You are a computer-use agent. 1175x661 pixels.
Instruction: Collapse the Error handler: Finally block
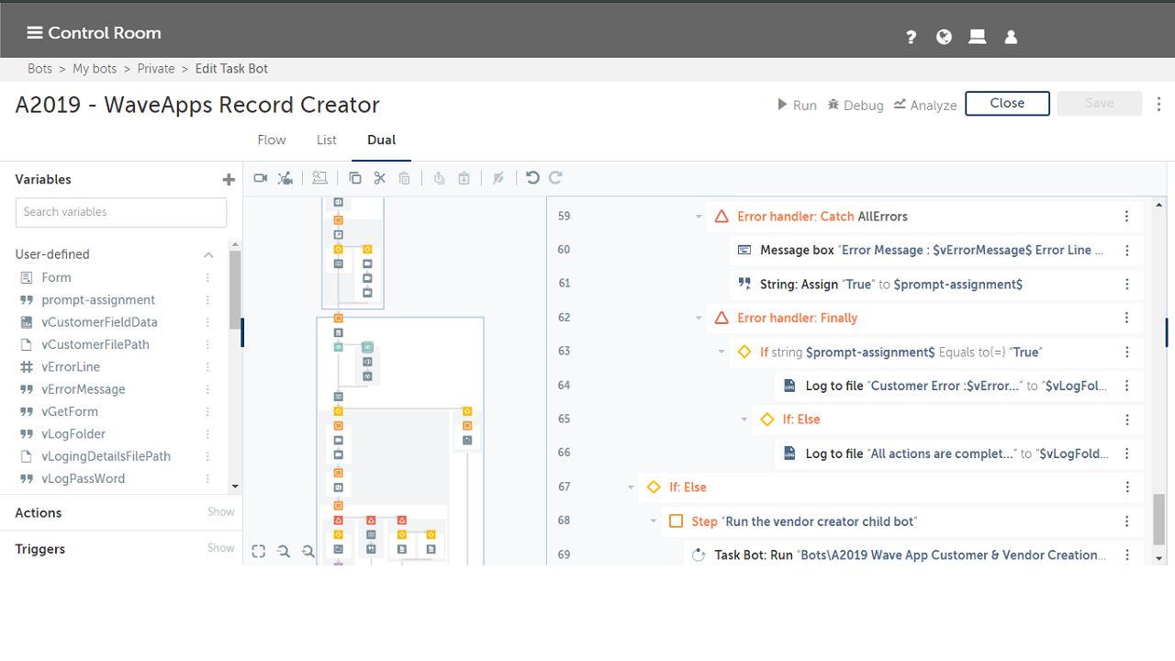[699, 319]
